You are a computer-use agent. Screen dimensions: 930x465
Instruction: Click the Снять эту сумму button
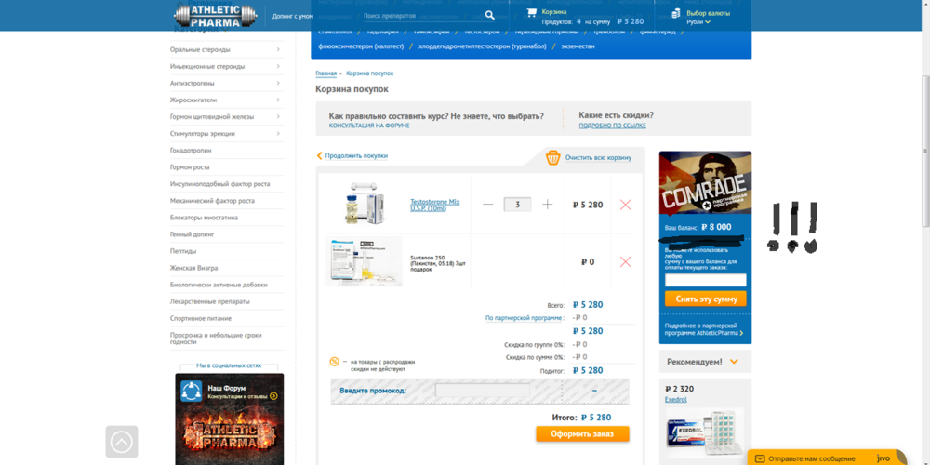click(x=704, y=299)
